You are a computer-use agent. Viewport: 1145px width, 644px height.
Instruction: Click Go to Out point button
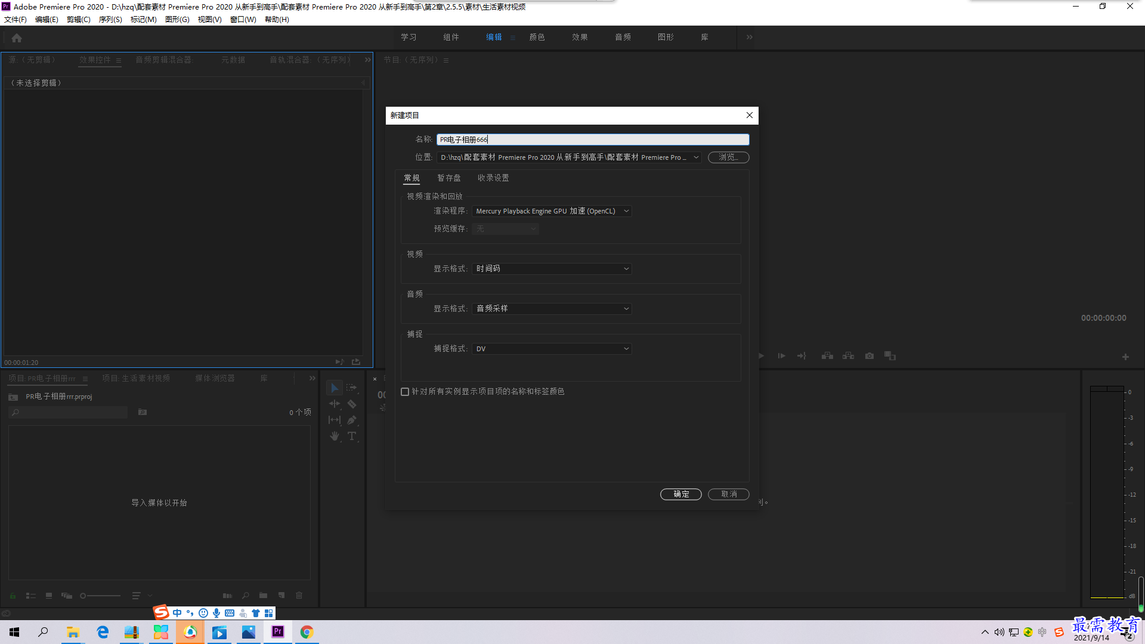[801, 356]
